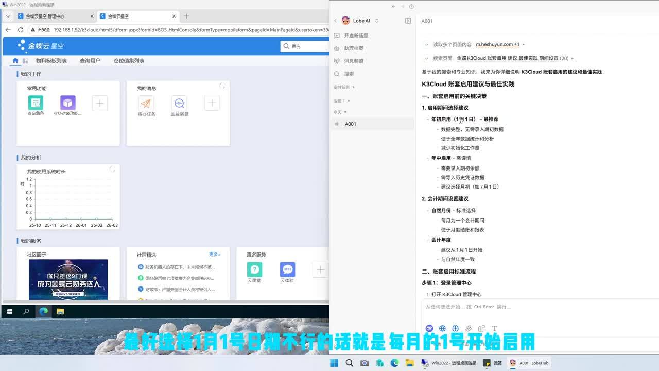The width and height of the screenshot is (659, 371).
Task: Click the 待办任务 paper plane icon
Action: [x=146, y=103]
